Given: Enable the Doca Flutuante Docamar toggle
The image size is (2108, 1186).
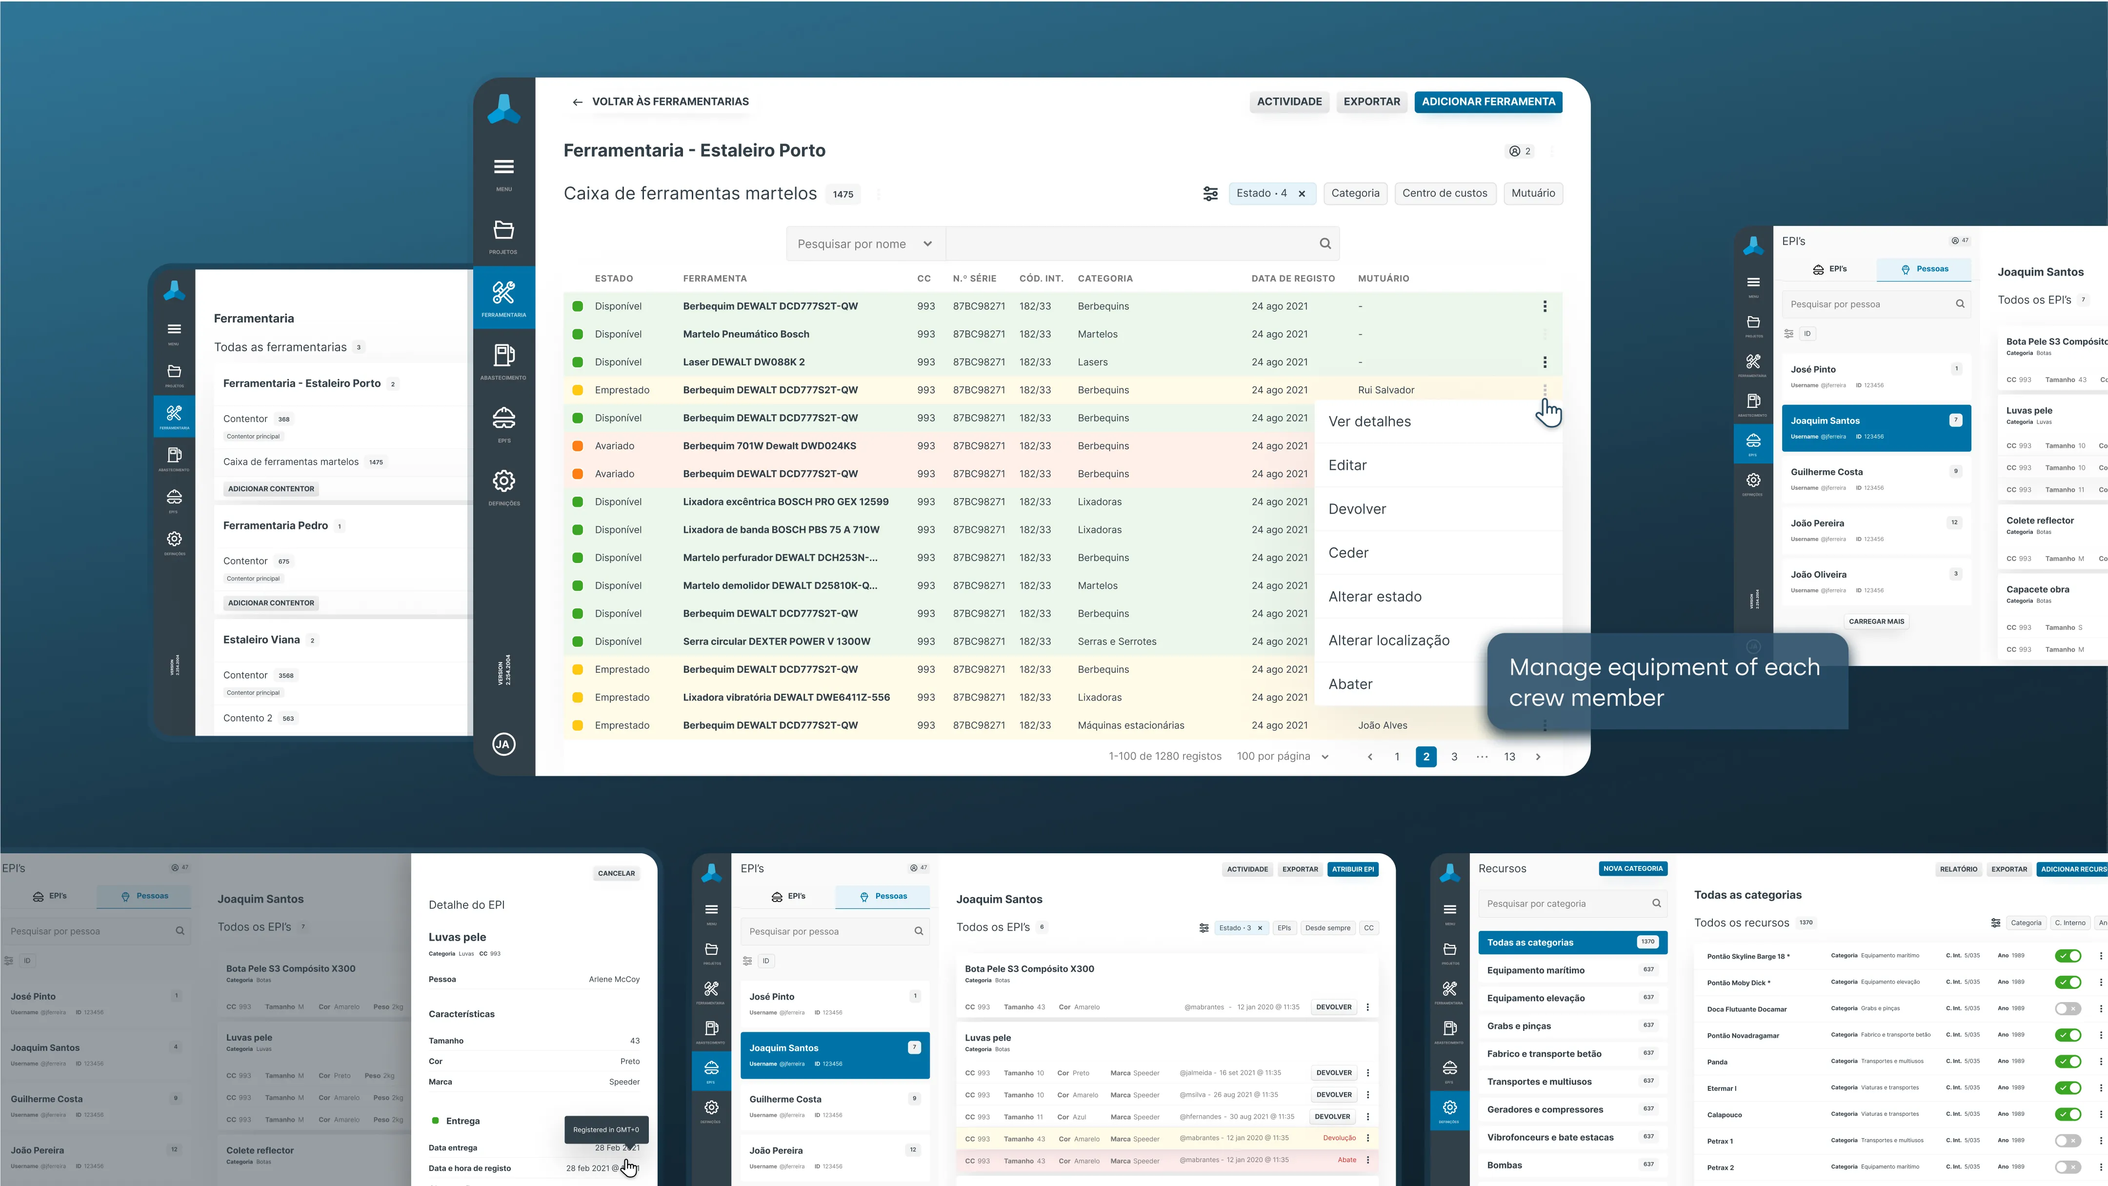Looking at the screenshot, I should pos(2068,1009).
